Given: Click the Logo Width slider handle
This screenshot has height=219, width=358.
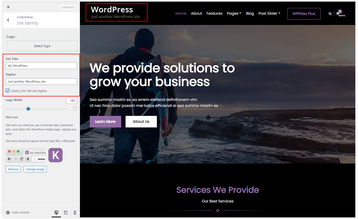Looking at the screenshot, I should 28,109.
